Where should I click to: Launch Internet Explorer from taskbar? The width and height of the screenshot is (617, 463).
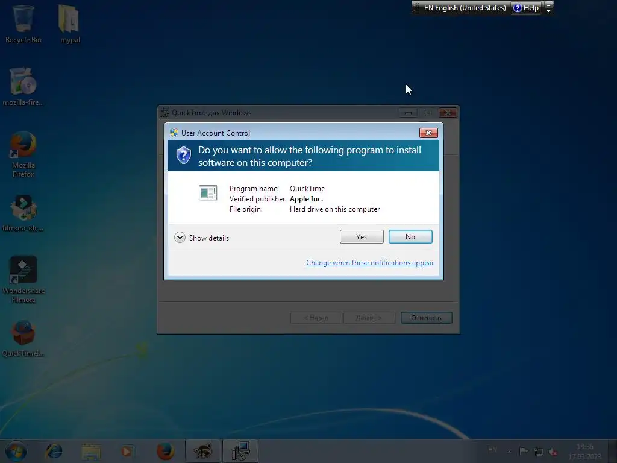(x=54, y=451)
